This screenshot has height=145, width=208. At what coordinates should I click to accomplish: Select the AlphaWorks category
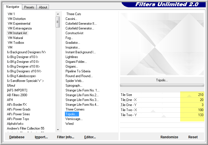coord(15,124)
